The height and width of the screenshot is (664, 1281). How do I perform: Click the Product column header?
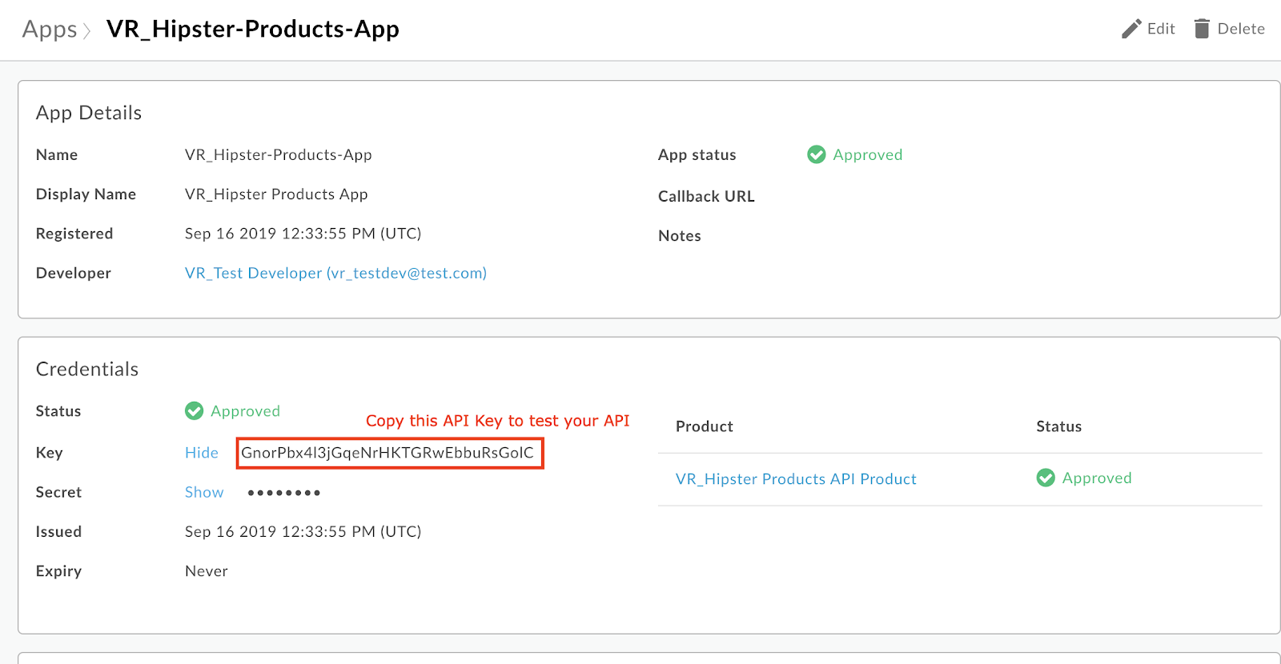tap(705, 426)
